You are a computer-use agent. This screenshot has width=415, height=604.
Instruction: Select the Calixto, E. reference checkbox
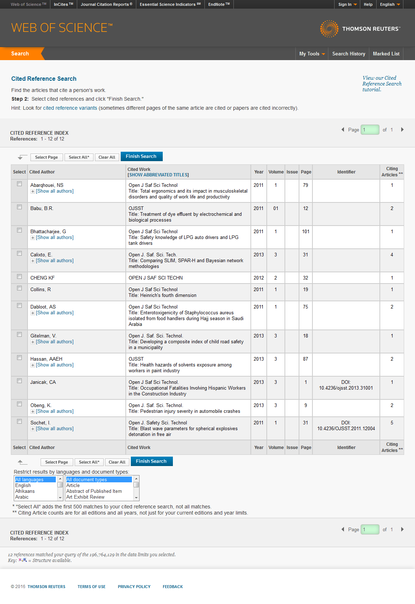click(20, 253)
